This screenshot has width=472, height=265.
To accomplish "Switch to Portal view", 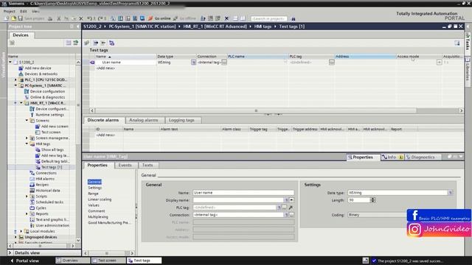I will pos(24,261).
